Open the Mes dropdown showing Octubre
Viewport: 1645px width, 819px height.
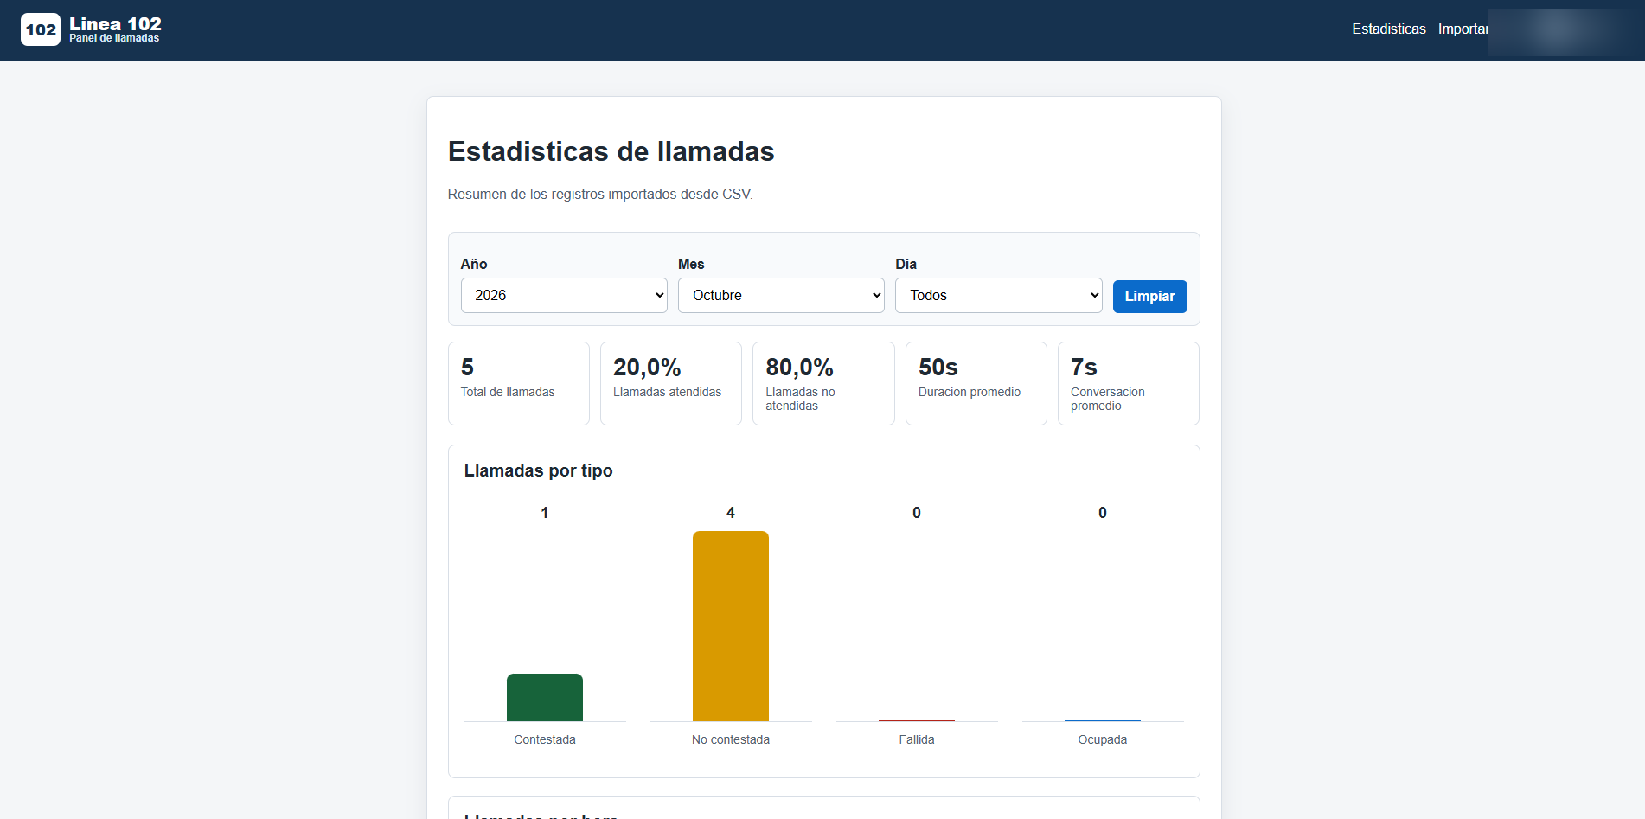coord(781,296)
